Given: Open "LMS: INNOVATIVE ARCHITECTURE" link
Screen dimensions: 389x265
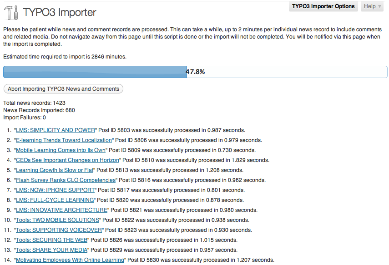Looking at the screenshot, I should pos(61,210).
